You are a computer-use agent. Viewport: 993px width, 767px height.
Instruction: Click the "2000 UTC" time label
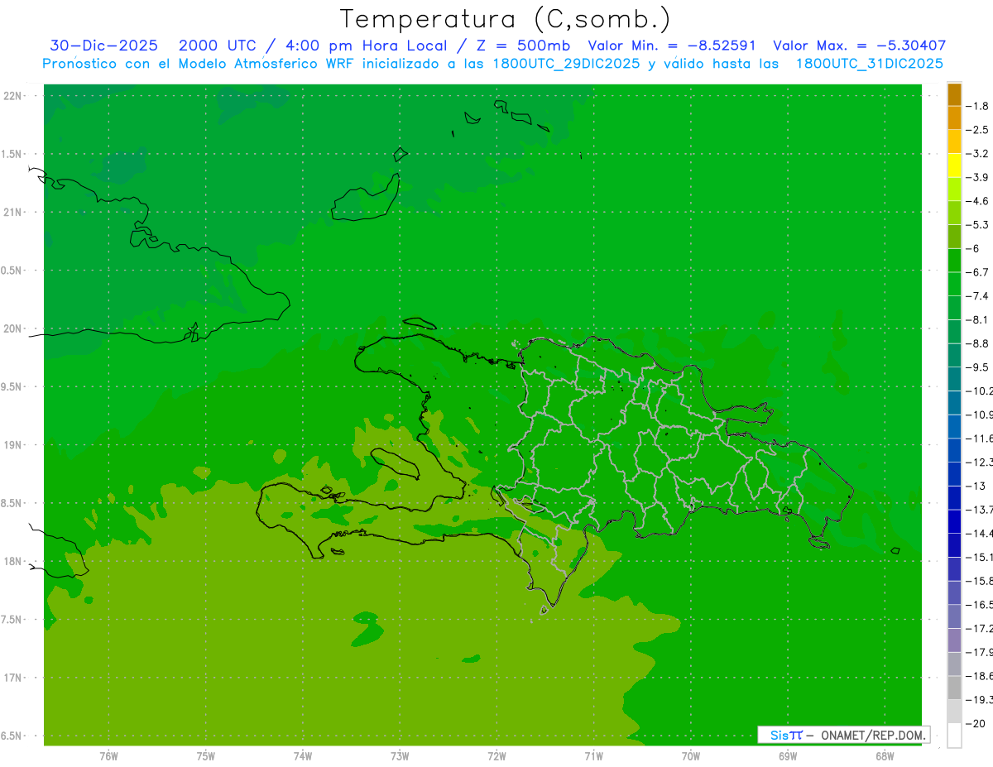pyautogui.click(x=218, y=46)
